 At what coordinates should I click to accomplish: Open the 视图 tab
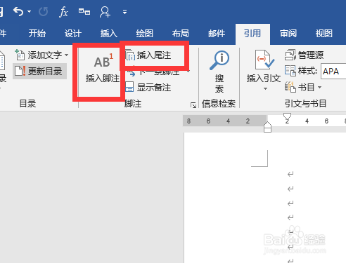click(x=324, y=34)
